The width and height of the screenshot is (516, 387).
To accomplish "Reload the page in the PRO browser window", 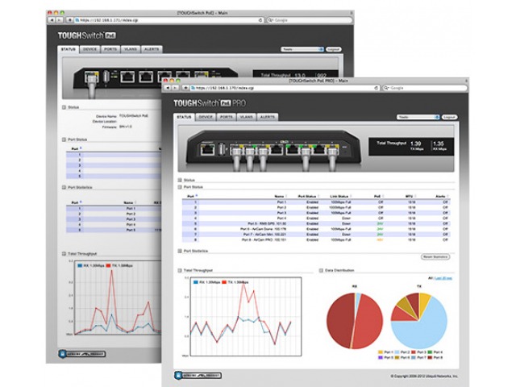I will click(x=377, y=88).
